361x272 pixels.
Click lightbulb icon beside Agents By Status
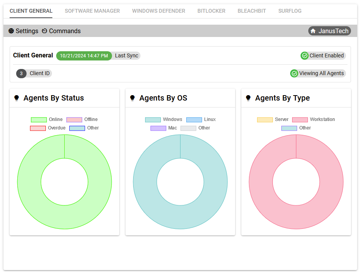[17, 98]
